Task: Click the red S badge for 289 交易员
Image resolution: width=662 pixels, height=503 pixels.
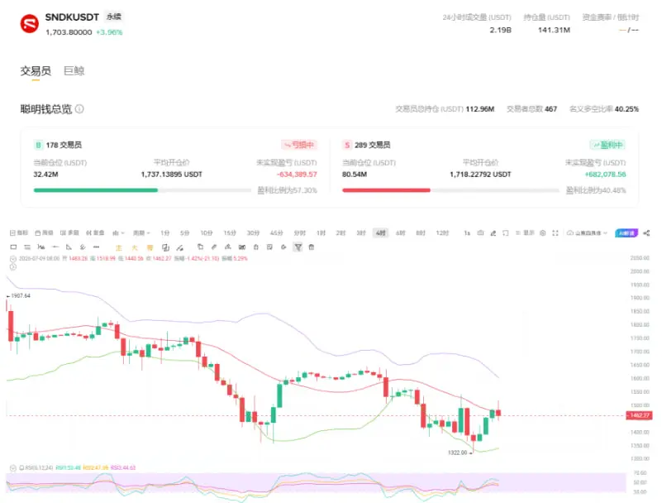Action: coord(347,145)
